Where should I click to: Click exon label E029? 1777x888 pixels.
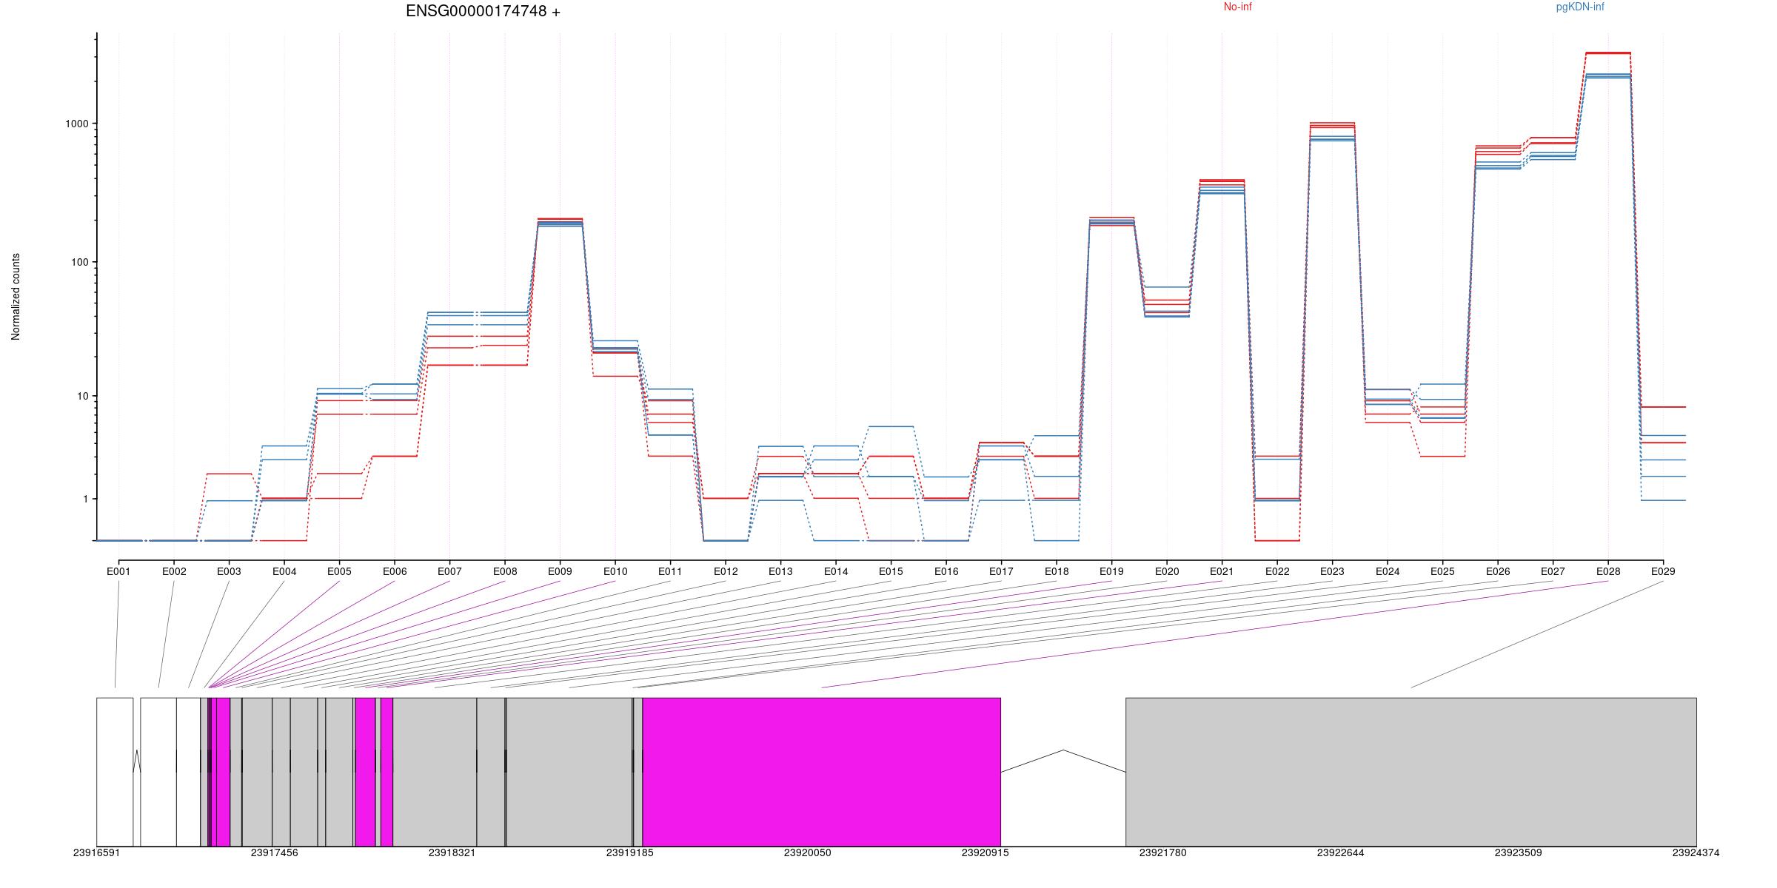pos(1663,571)
